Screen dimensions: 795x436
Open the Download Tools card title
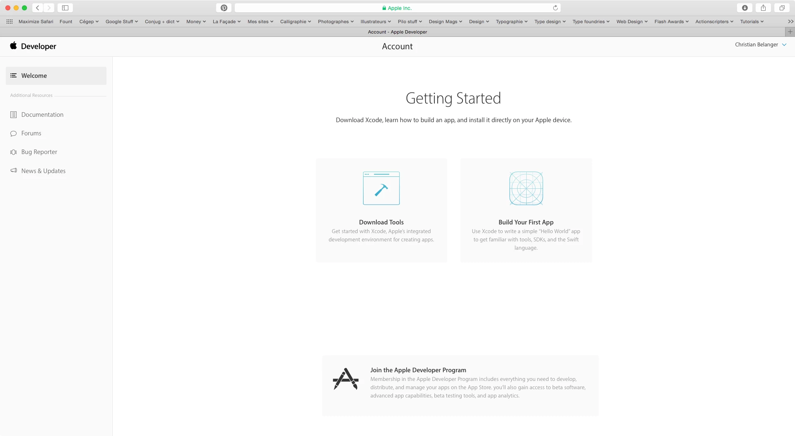(x=381, y=222)
